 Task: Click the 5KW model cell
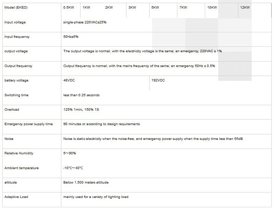click(155, 8)
